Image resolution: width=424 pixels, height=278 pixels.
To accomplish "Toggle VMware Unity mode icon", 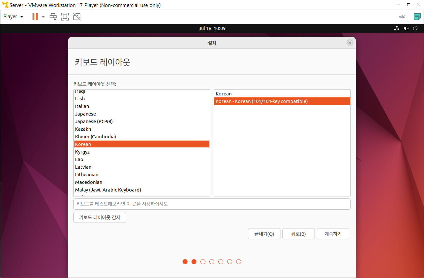I will click(77, 17).
